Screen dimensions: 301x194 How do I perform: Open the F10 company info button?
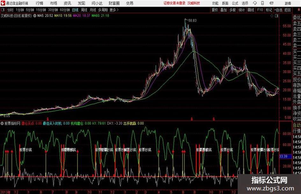tap(260, 10)
